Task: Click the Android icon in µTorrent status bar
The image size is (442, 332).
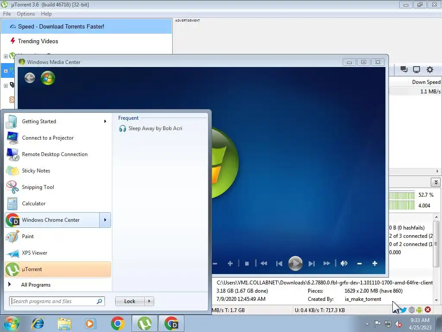Action: click(420, 310)
